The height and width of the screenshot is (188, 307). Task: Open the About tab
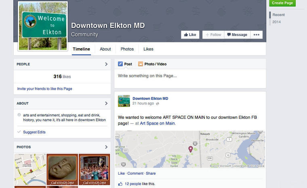pyautogui.click(x=105, y=49)
